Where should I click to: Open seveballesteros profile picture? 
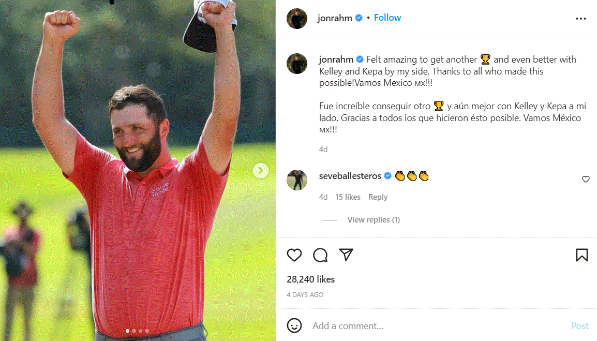[297, 180]
